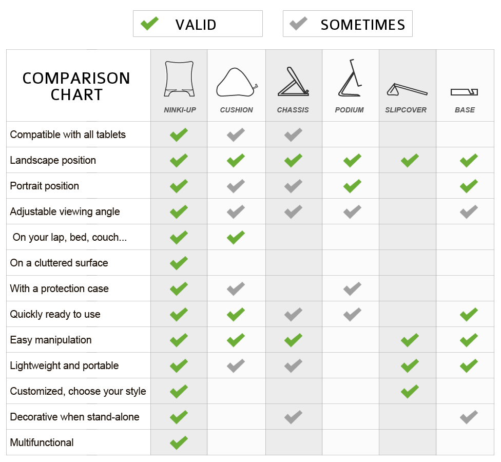Click the COMPARISON CHART title
Viewport: 501px width, 462px height.
[x=76, y=86]
